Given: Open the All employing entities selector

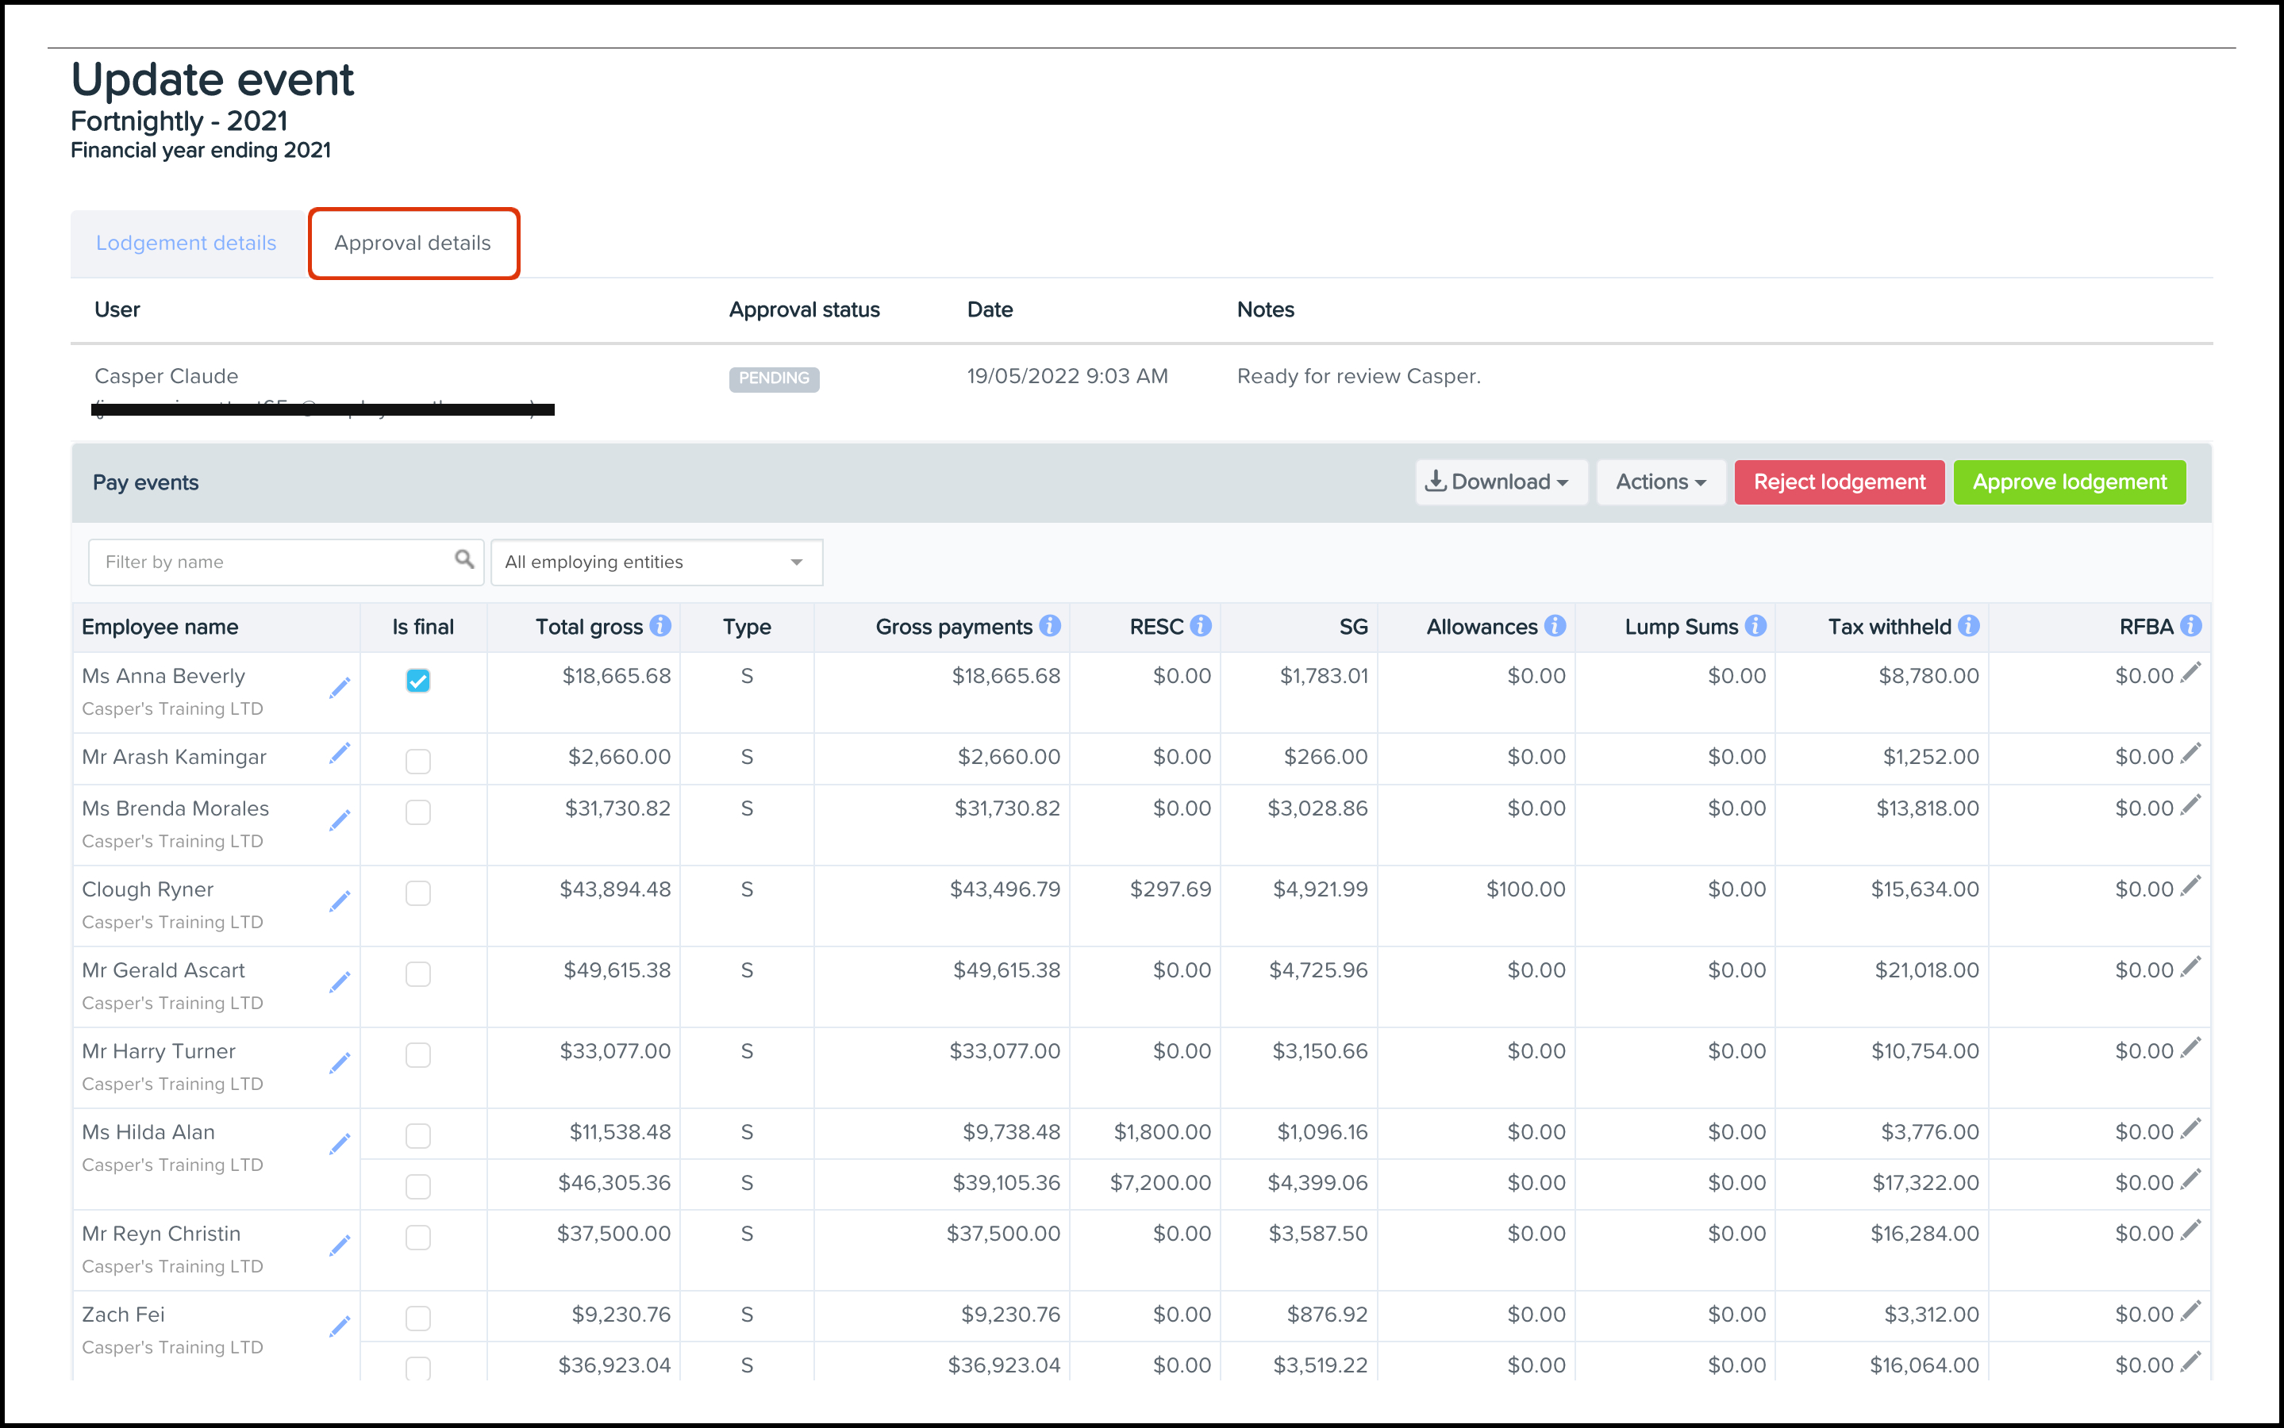Looking at the screenshot, I should (656, 562).
